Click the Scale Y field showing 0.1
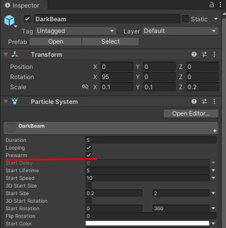Image resolution: width=226 pixels, height=228 pixels. tap(159, 87)
